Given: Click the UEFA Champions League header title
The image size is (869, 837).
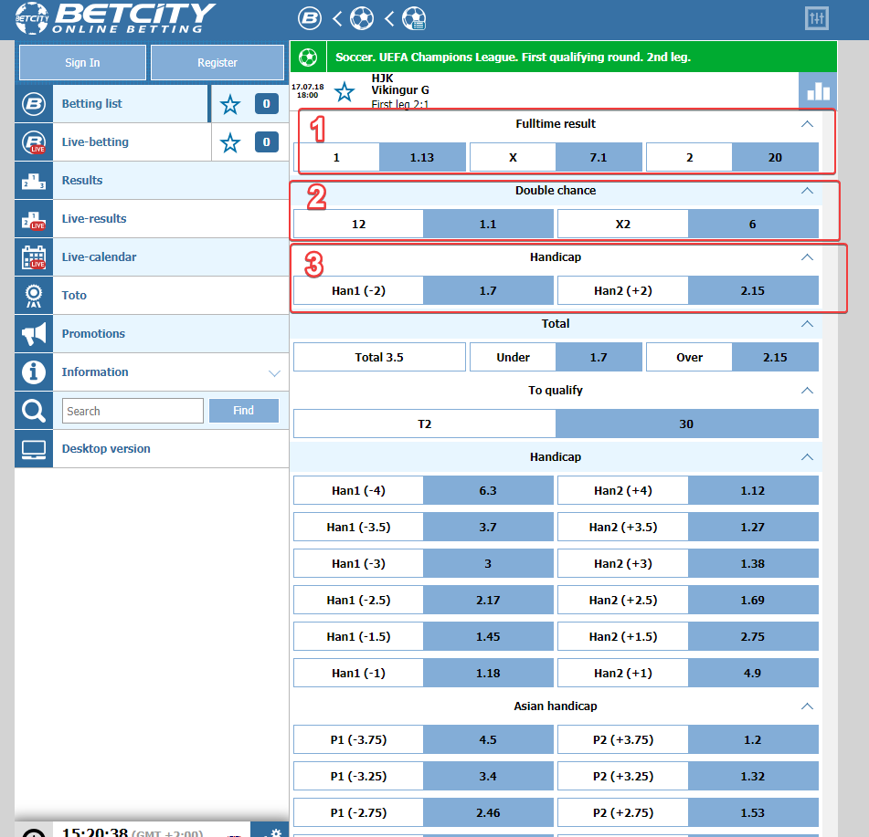Looking at the screenshot, I should click(514, 57).
